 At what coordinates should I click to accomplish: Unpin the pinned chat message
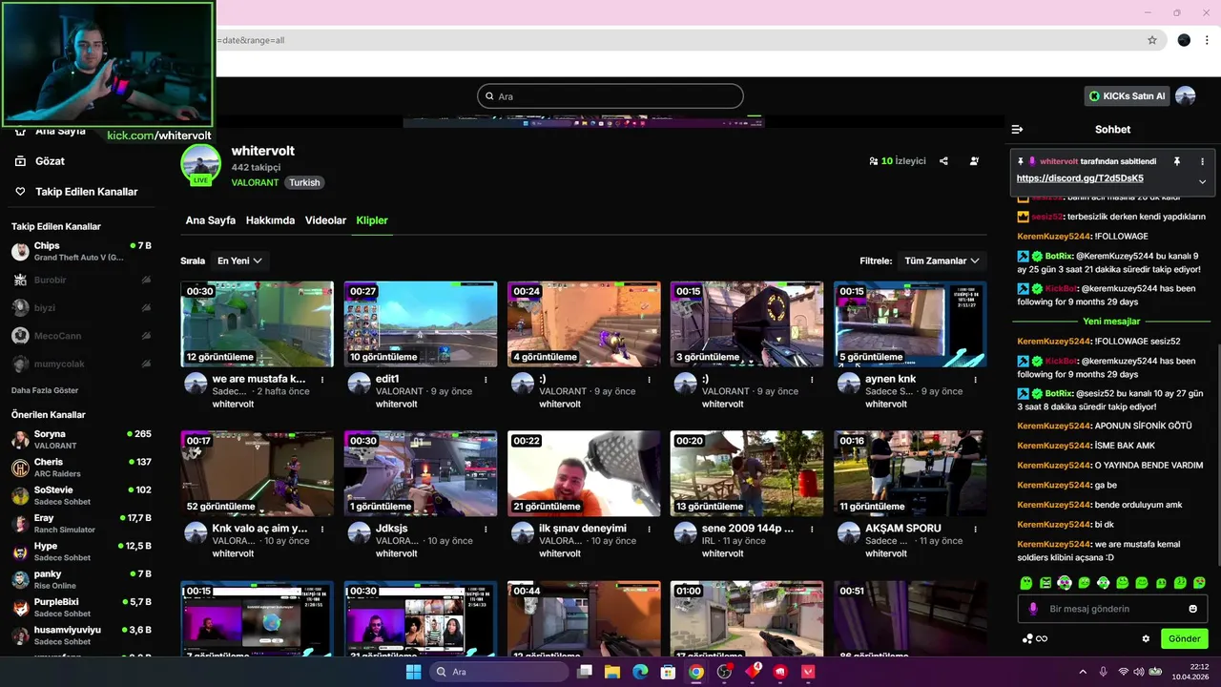pos(1176,161)
